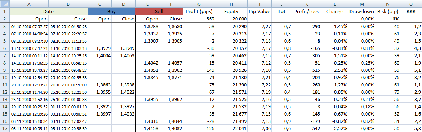The height and width of the screenshot is (132, 422).
Task: Click drawdown cell 0,81%
Action: pos(362,48)
